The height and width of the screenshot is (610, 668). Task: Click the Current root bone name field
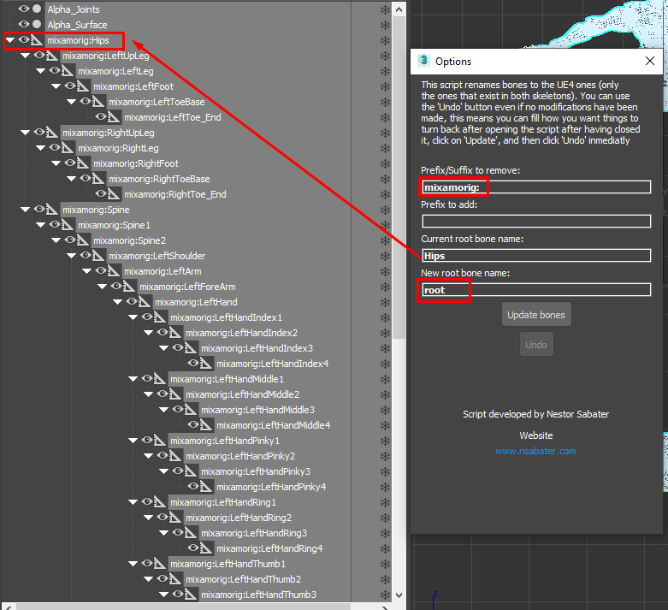click(x=536, y=256)
